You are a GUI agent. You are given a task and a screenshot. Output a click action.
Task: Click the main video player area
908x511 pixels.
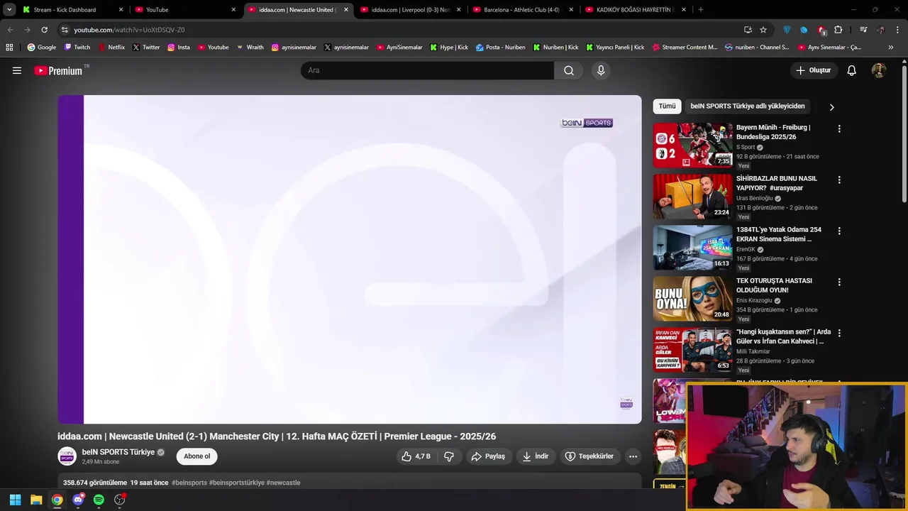350,259
